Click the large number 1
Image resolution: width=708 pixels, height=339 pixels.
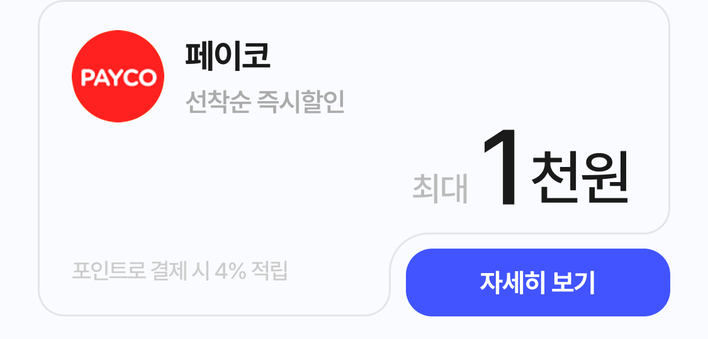(x=502, y=168)
